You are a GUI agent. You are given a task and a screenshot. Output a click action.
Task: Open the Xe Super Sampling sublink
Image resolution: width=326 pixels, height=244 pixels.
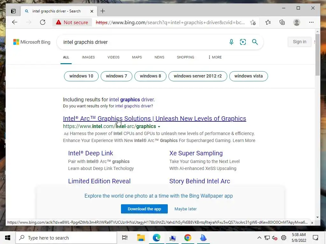[x=196, y=153]
